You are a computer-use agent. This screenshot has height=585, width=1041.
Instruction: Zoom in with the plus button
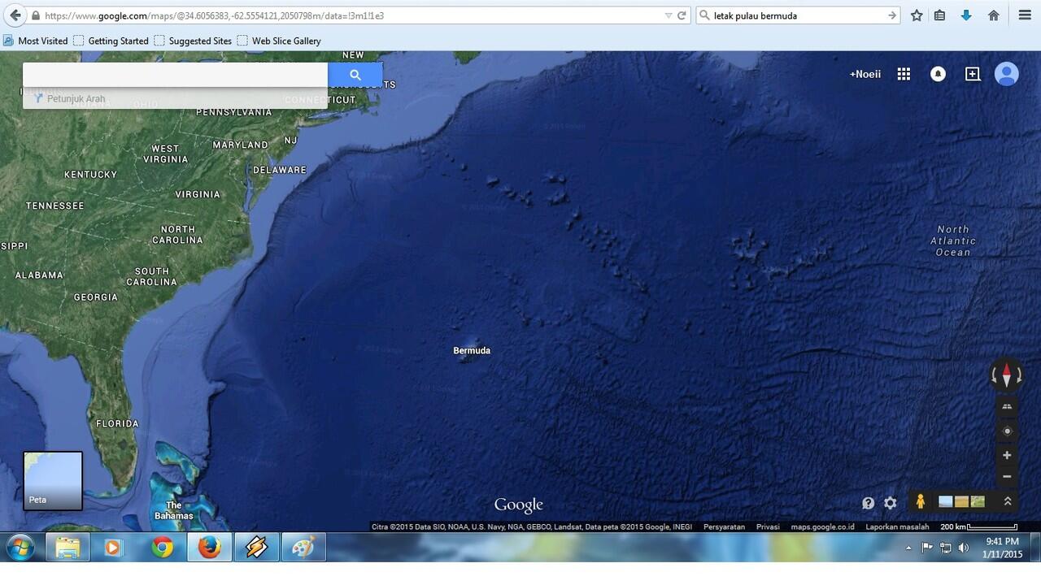click(x=1007, y=456)
